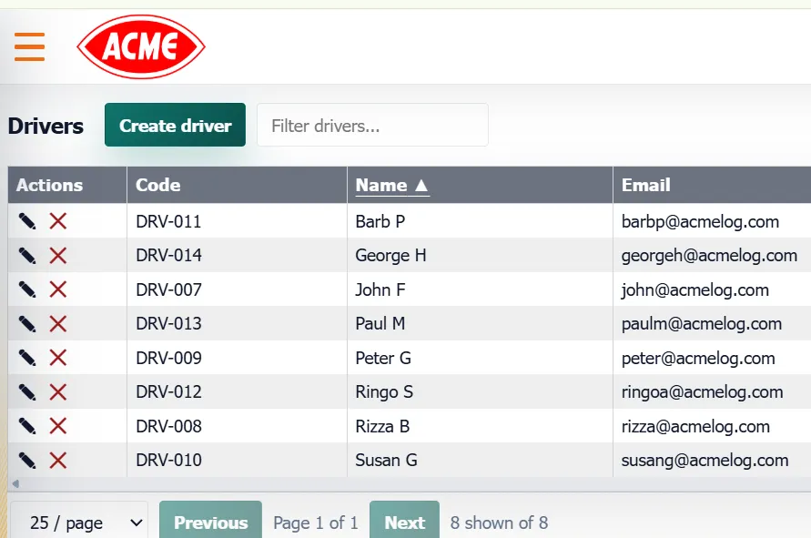Edit driver Rizza B with pencil icon
Image resolution: width=811 pixels, height=538 pixels.
27,426
